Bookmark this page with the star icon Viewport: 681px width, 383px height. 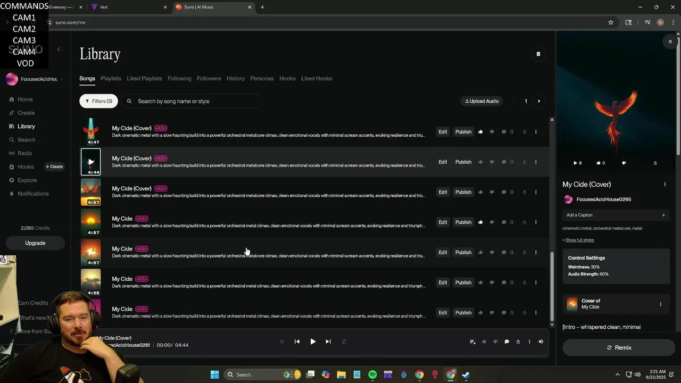(x=611, y=22)
